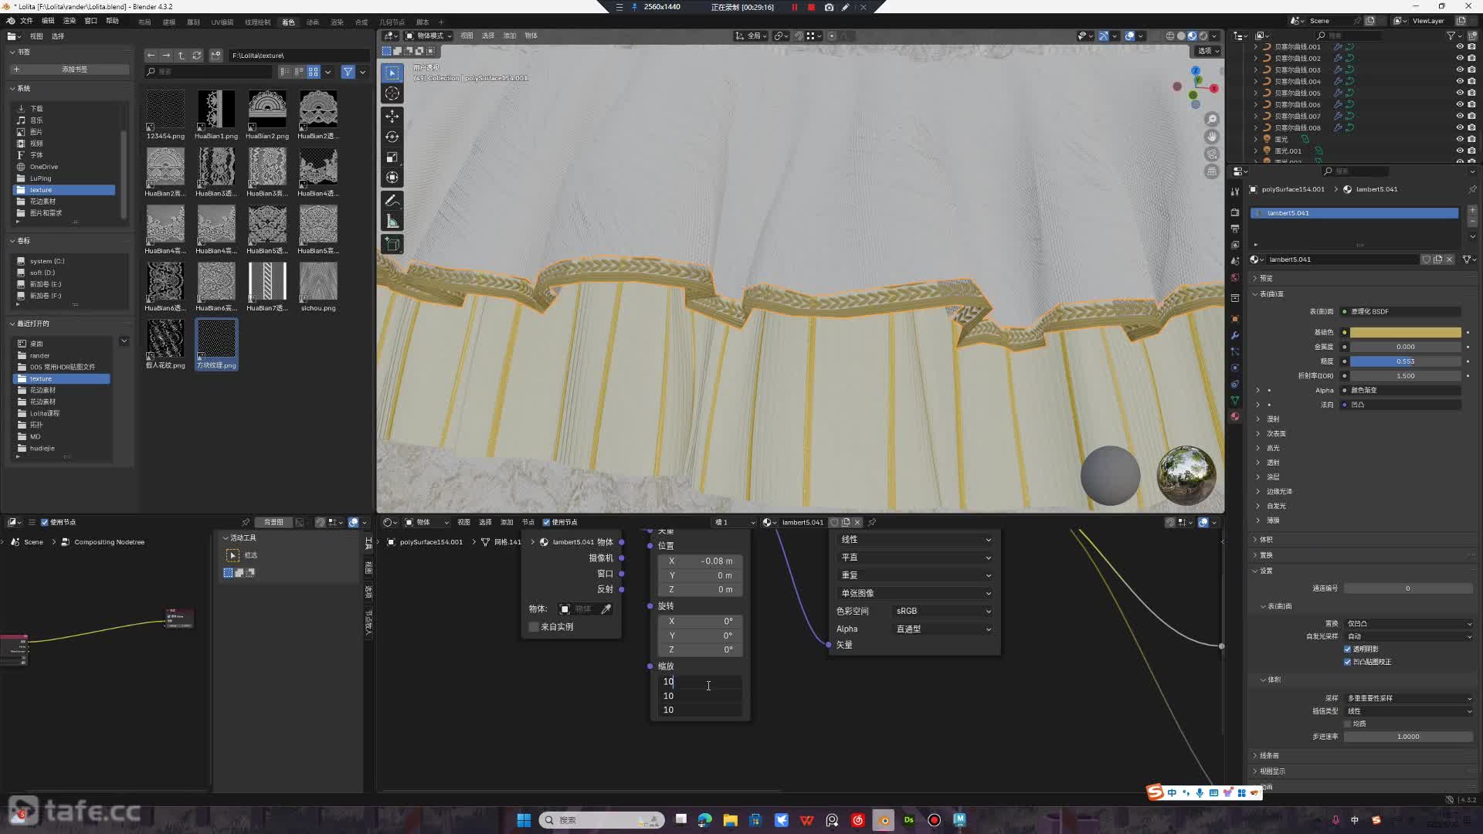Image resolution: width=1483 pixels, height=834 pixels.
Task: Uncheck the 透明阴影 option
Action: pos(1348,649)
